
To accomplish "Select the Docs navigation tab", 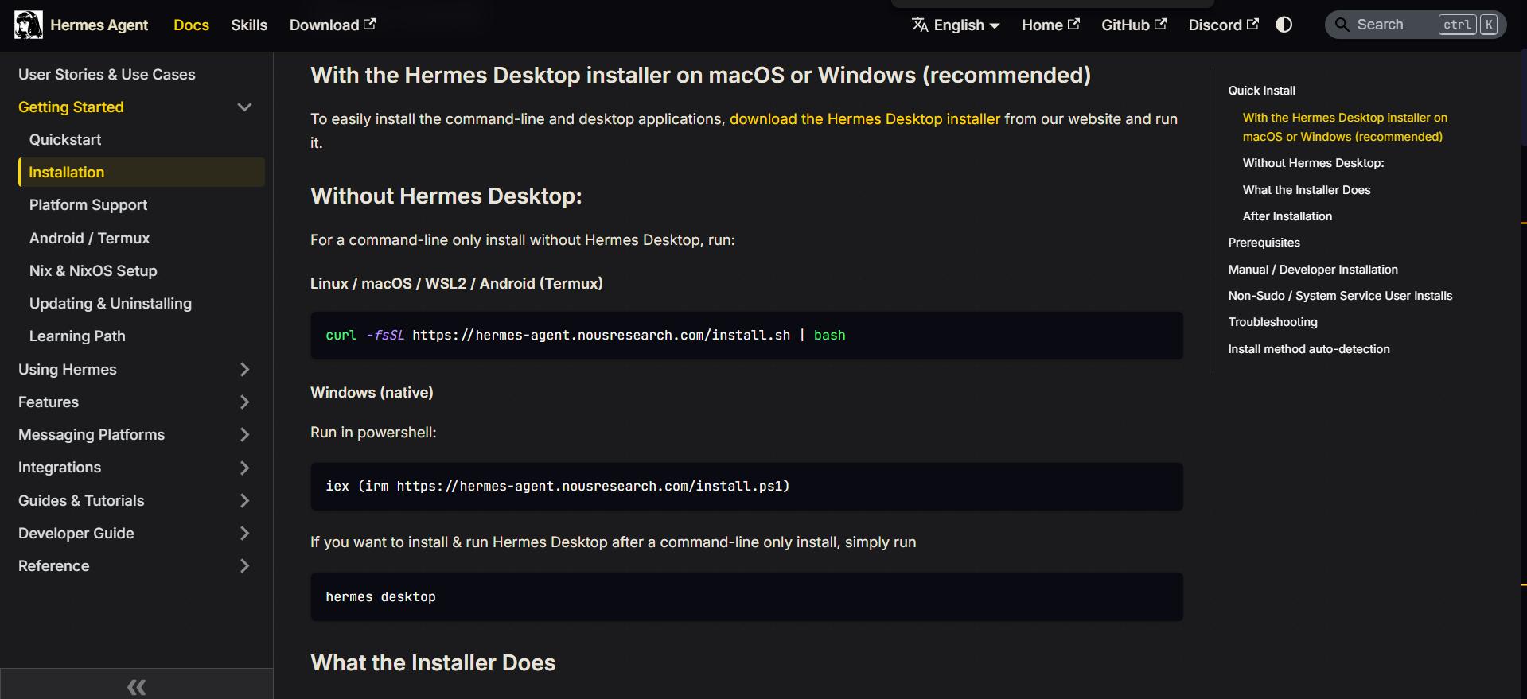I will (191, 25).
